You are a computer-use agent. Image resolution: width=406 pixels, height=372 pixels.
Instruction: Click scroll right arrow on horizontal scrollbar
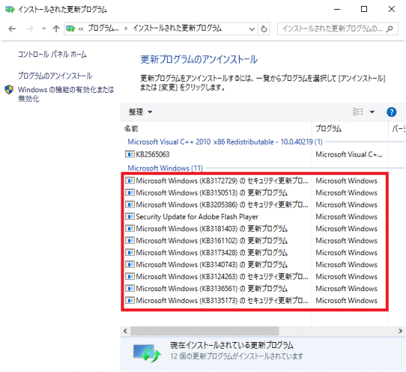(x=400, y=331)
